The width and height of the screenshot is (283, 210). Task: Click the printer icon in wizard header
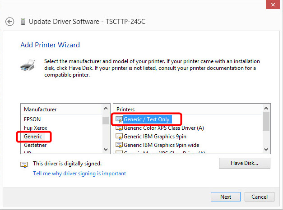(27, 66)
